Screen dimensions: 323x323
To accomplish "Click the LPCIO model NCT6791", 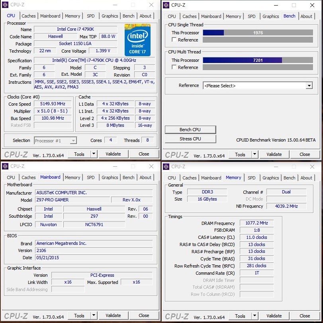I will coord(94,225).
